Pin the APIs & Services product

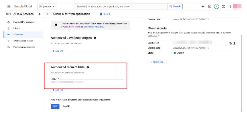39,14
